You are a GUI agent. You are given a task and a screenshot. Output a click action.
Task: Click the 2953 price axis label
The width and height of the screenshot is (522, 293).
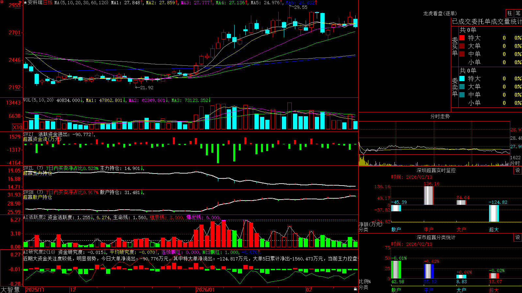[x=14, y=5]
